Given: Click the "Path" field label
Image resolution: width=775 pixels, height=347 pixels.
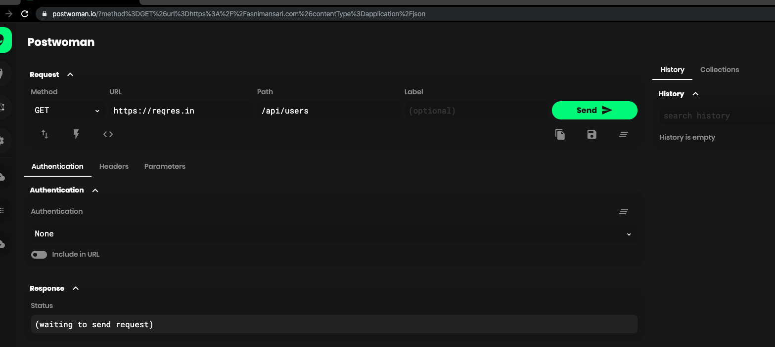Looking at the screenshot, I should click(x=265, y=92).
